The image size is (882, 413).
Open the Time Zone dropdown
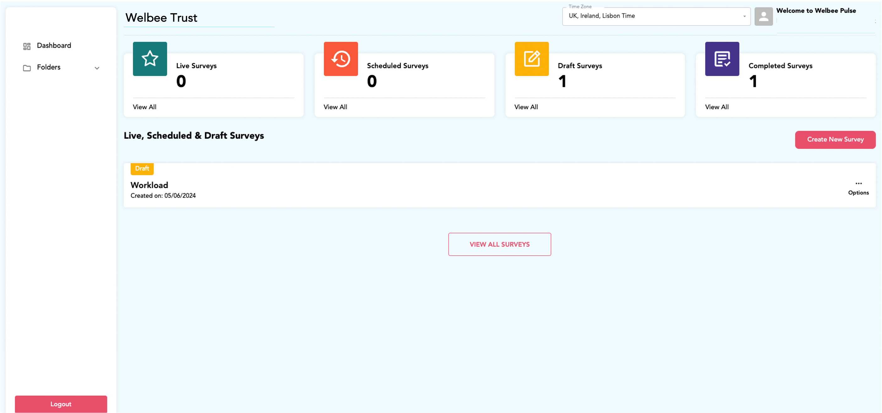pyautogui.click(x=656, y=16)
